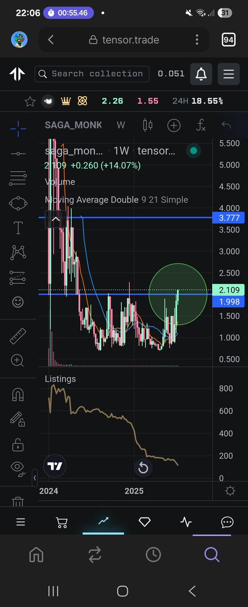Open the diamond tab
This screenshot has width=248, height=607.
point(144,522)
